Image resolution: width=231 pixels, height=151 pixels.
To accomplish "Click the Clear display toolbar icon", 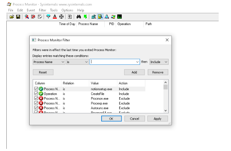I will tap(40, 17).
